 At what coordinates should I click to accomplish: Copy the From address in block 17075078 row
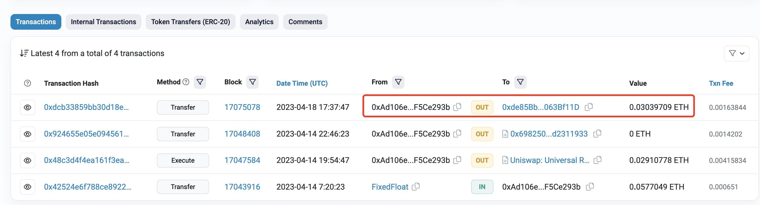[457, 107]
